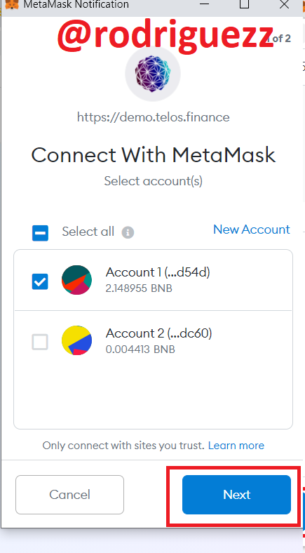Open the Learn more link
Screen dimensions: 305x553
point(236,445)
